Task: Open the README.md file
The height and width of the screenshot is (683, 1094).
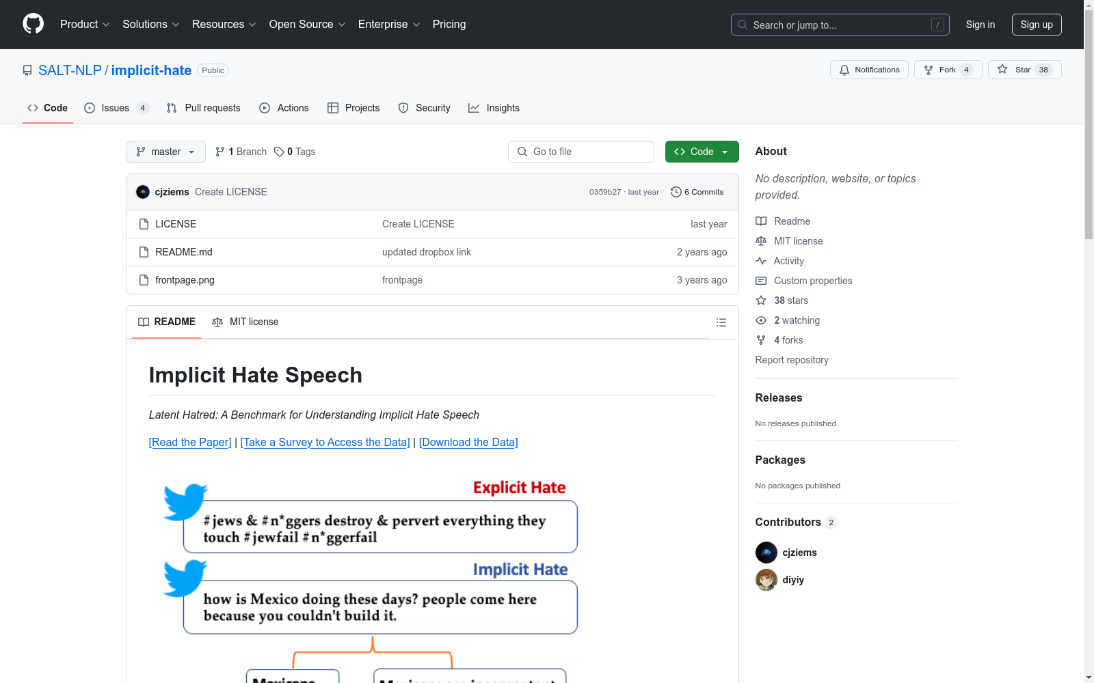Action: [184, 252]
